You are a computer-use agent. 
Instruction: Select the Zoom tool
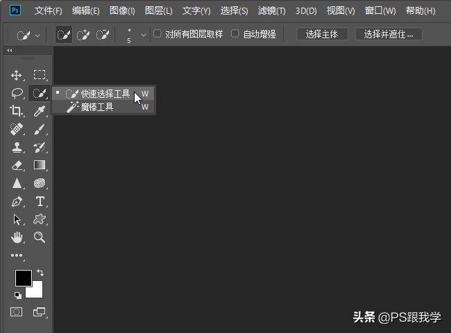[40, 237]
